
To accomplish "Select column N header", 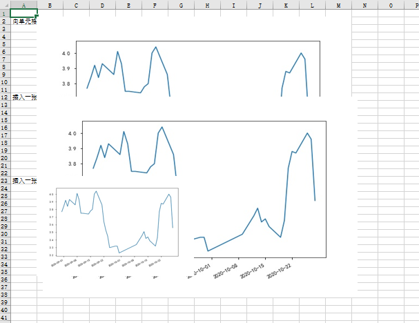I will coord(364,5).
